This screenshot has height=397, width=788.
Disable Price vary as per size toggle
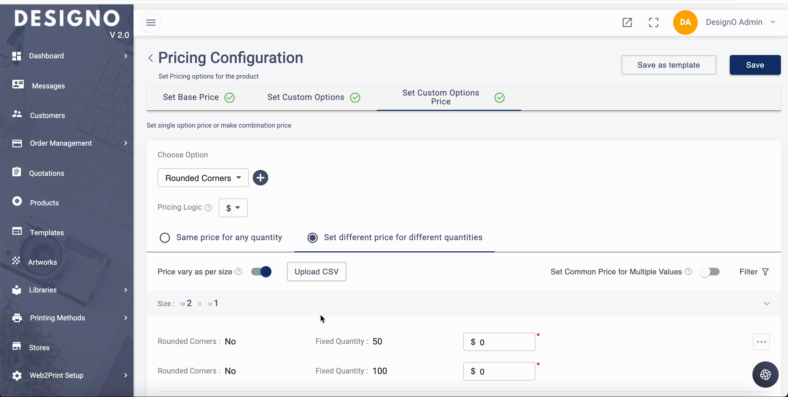261,272
